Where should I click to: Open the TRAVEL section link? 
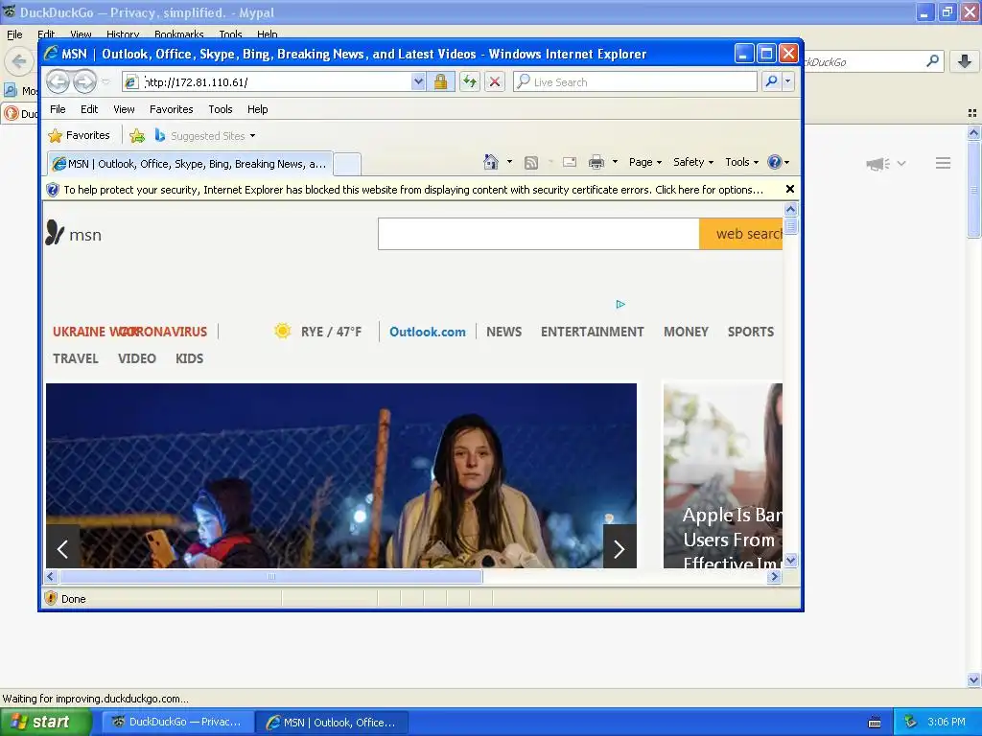pyautogui.click(x=76, y=358)
